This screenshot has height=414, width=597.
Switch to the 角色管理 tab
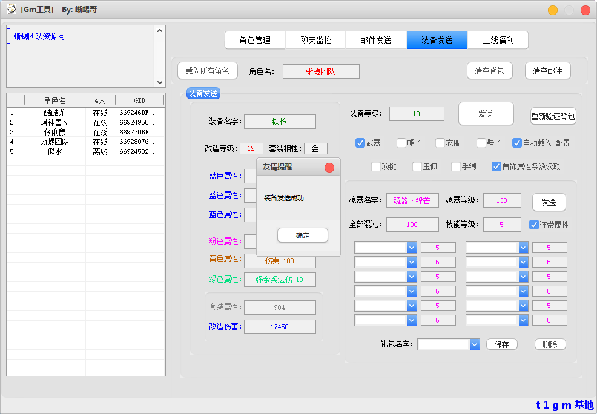click(255, 40)
